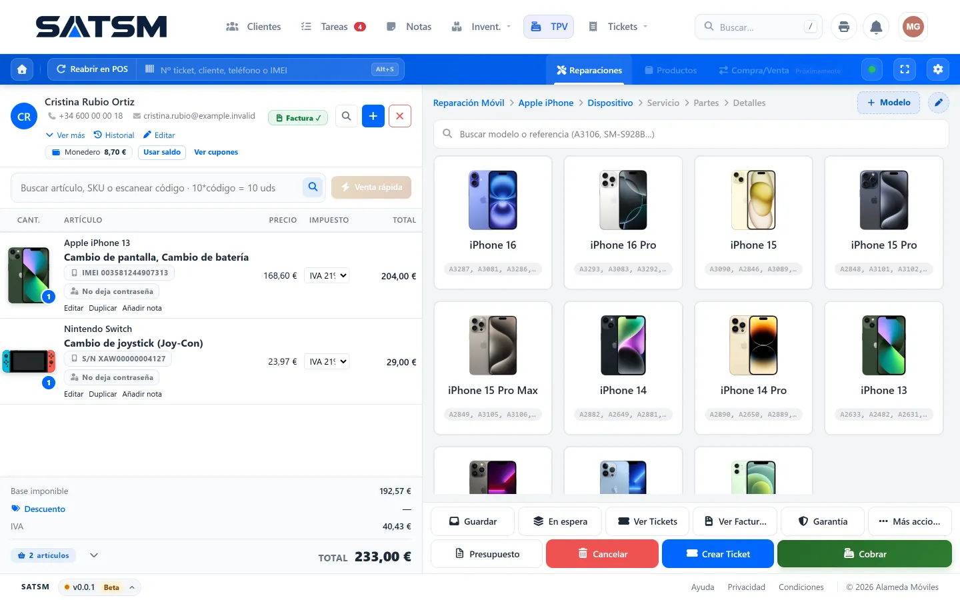This screenshot has height=600, width=960.
Task: Open Tareas in top navigation
Action: [333, 27]
